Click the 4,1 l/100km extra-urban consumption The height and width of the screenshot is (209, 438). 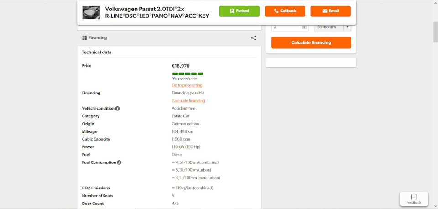(196, 178)
